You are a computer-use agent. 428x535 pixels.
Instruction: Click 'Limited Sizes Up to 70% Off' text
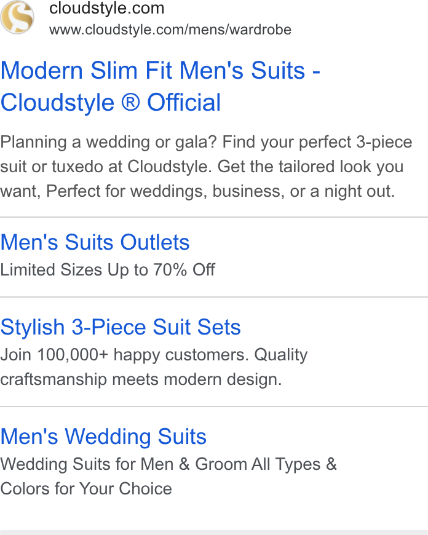pos(108,270)
